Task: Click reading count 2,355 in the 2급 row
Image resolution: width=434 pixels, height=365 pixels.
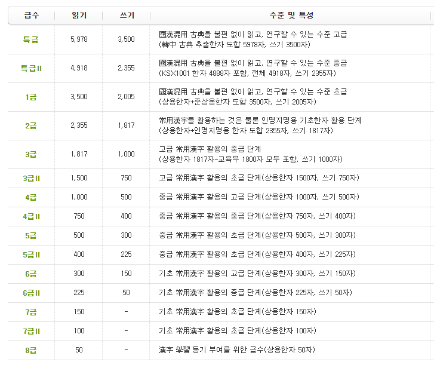Action: [x=79, y=125]
